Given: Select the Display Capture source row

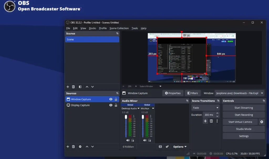Looking at the screenshot, I should coord(92,105).
